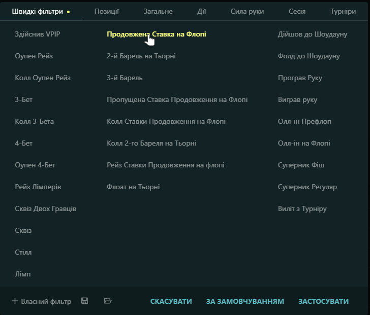Enable the Оупен Рейз filter
Viewport: 370px width, 315px height.
(34, 56)
